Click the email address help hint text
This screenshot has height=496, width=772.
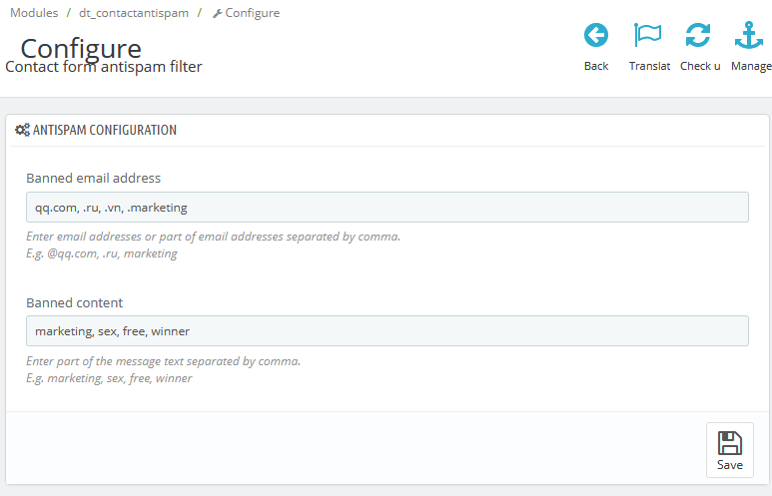pos(213,238)
